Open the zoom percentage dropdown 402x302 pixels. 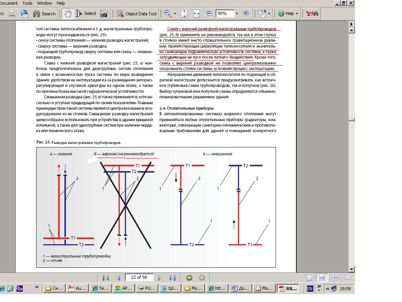237,14
